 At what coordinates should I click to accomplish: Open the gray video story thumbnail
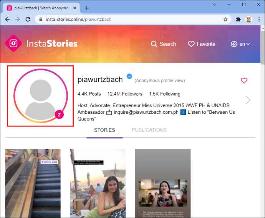point(163,183)
